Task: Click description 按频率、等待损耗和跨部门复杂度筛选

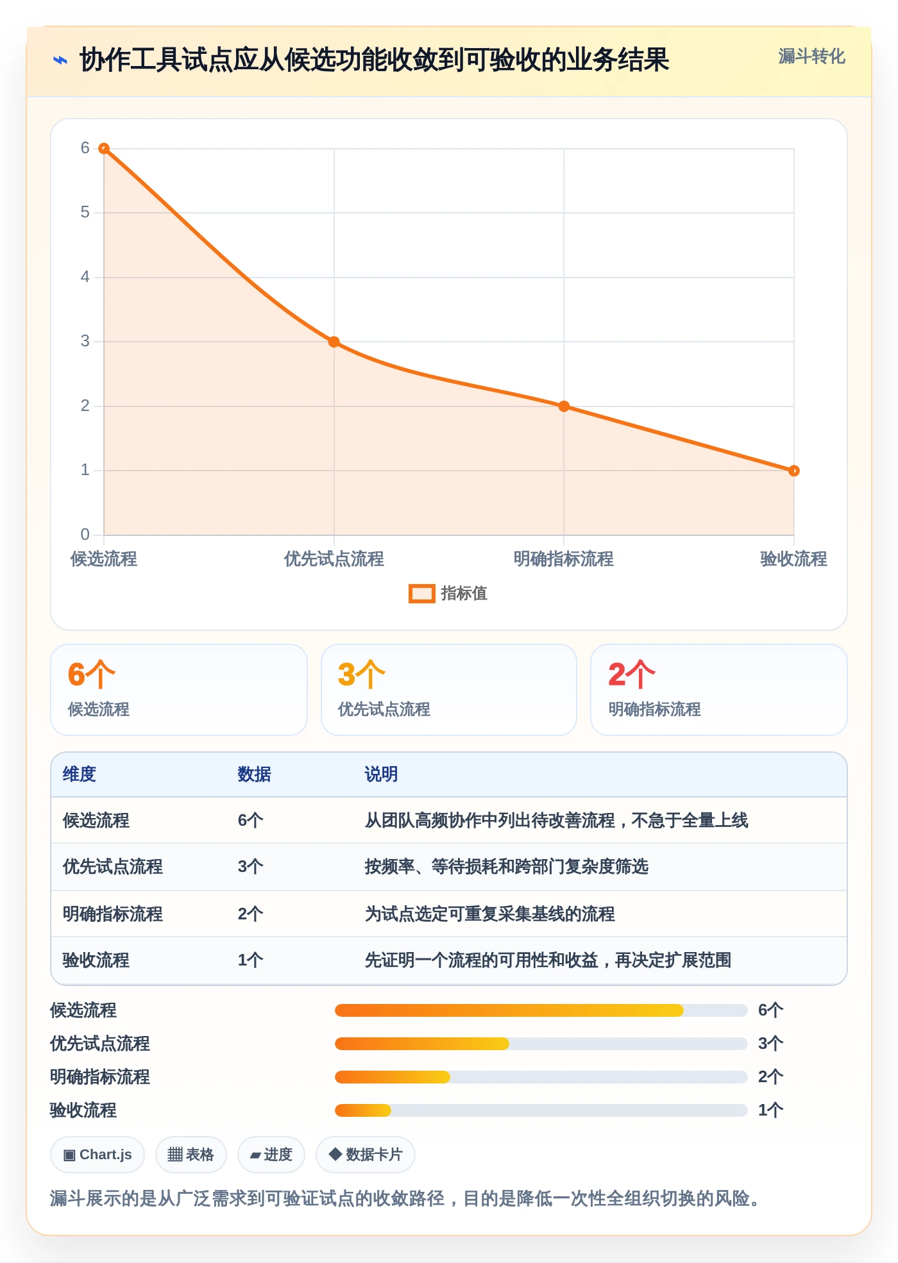Action: pyautogui.click(x=507, y=867)
